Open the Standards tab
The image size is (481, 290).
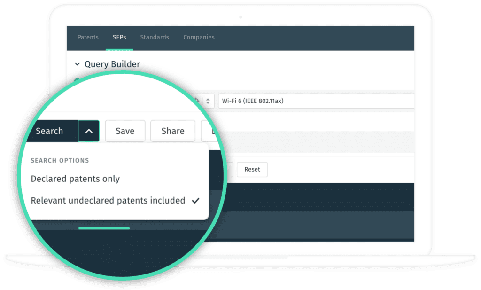tap(155, 37)
